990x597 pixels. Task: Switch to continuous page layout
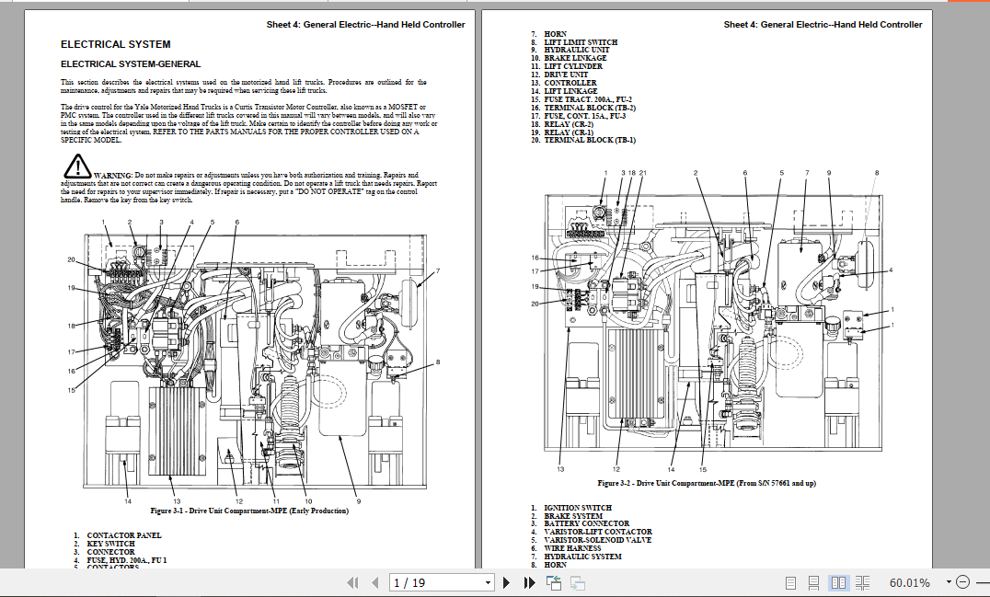click(x=814, y=583)
